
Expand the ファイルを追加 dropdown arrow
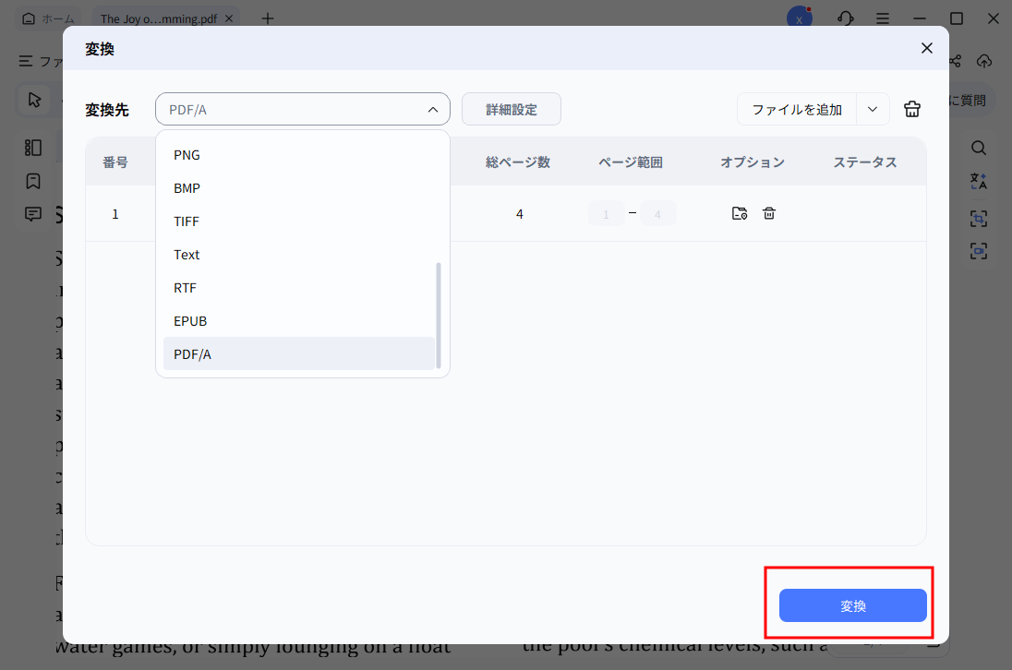873,109
